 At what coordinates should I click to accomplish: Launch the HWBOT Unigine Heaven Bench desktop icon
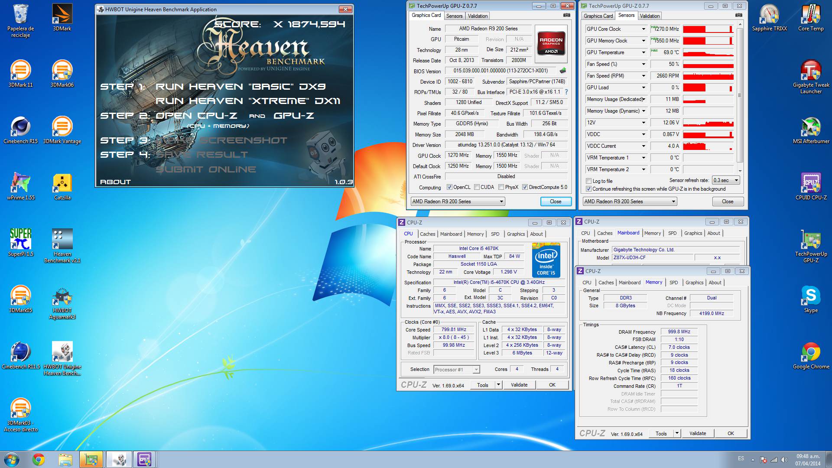click(62, 358)
